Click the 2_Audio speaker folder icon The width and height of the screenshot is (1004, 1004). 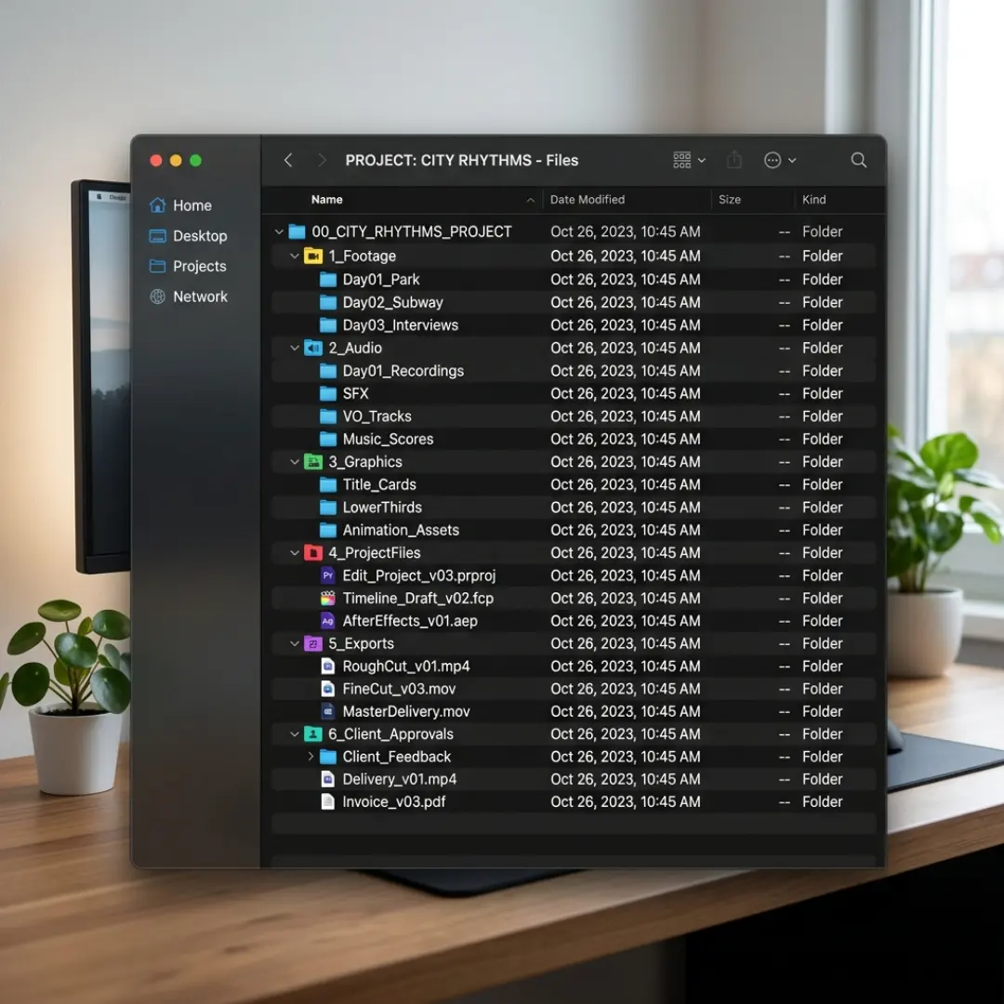(313, 348)
